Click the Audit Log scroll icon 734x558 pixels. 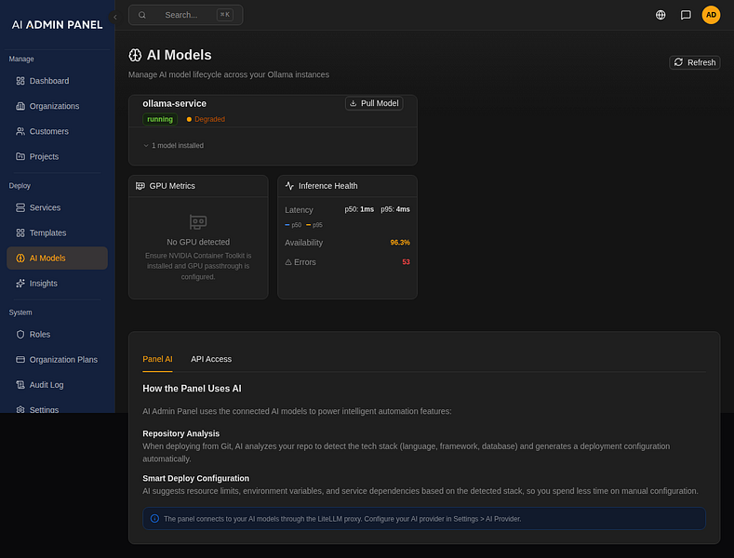point(20,385)
